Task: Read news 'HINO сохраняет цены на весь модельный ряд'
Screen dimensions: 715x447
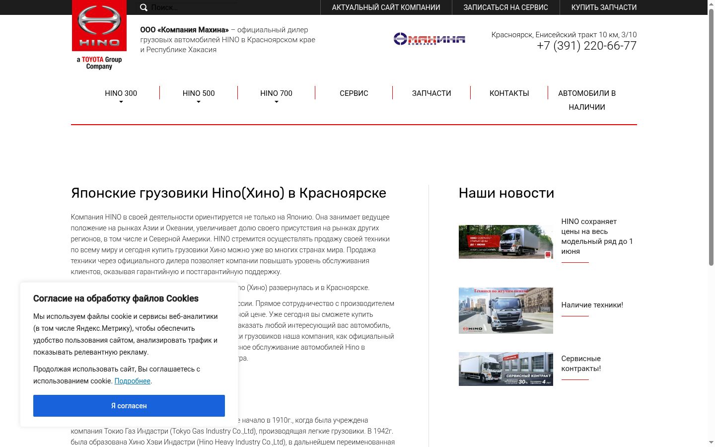Action: tap(597, 236)
